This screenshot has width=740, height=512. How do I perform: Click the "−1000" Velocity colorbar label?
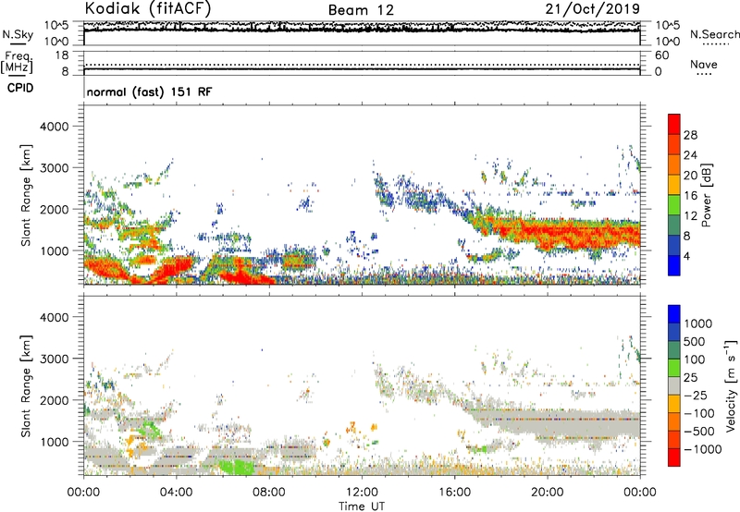click(x=702, y=449)
